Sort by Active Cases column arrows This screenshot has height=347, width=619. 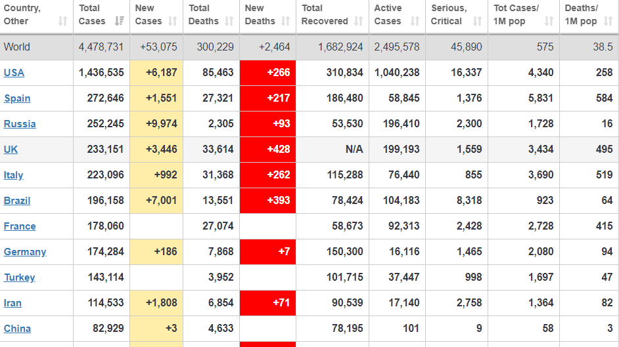point(415,21)
